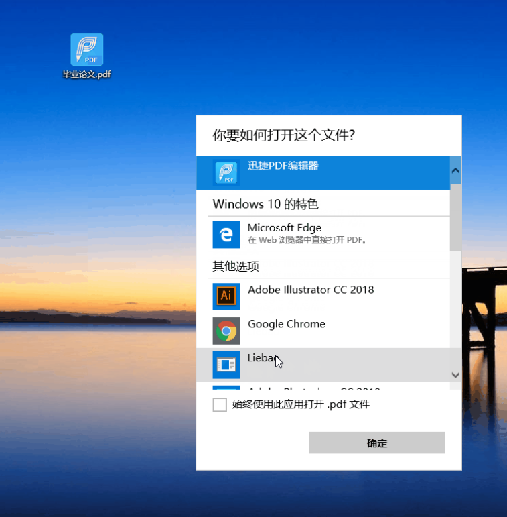Click the Adobe Illustrator CC 2018 icon

(226, 297)
